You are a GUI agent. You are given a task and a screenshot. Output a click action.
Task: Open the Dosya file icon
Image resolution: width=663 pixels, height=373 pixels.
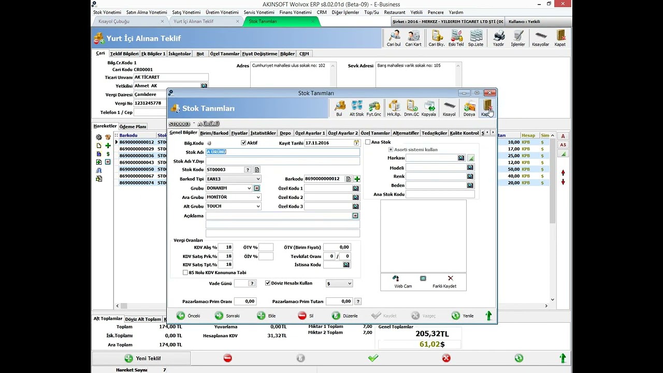point(469,108)
